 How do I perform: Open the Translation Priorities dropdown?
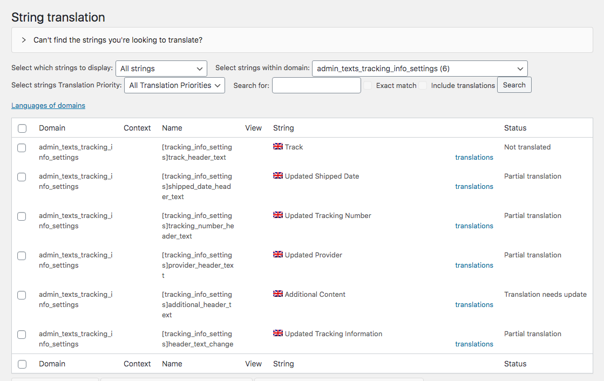click(174, 85)
